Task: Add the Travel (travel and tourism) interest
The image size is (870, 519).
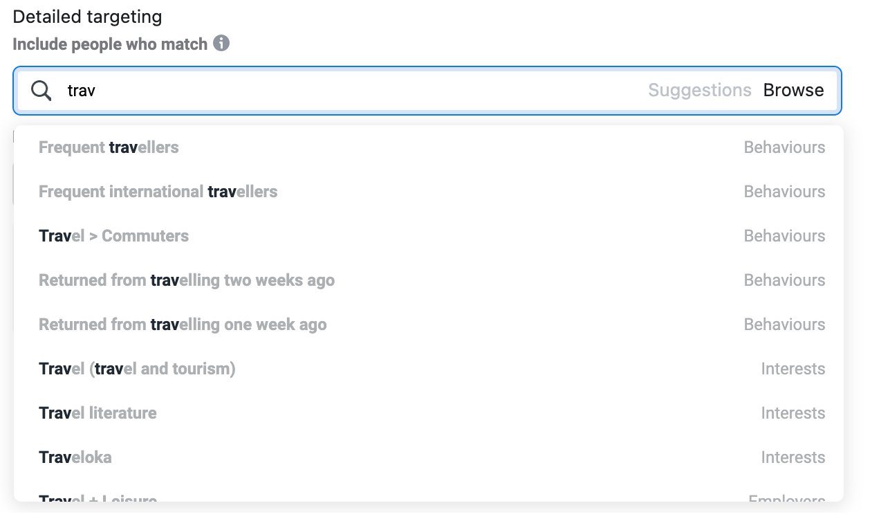Action: (x=137, y=368)
